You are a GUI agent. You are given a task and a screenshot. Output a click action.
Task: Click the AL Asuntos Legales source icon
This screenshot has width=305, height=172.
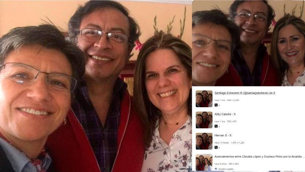point(216,169)
